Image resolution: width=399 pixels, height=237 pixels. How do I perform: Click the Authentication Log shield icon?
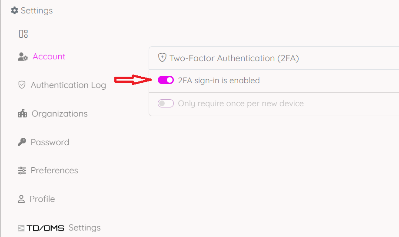tap(22, 85)
